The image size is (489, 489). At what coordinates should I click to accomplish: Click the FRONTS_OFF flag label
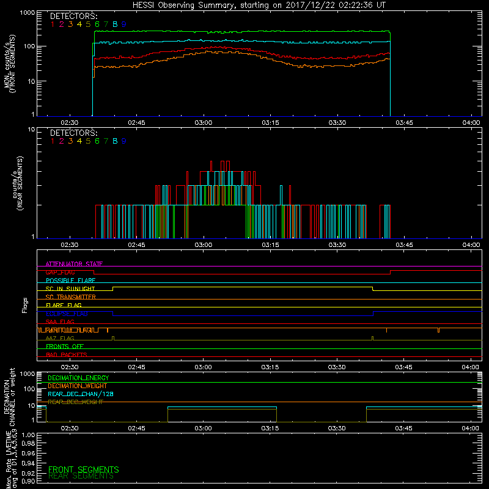(x=65, y=346)
